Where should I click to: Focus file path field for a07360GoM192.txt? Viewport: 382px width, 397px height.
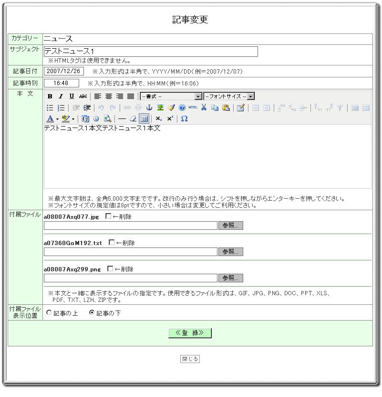click(131, 252)
